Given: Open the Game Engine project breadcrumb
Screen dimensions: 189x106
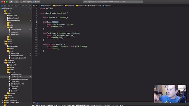Looking at the screenshot, I should tap(46, 6).
